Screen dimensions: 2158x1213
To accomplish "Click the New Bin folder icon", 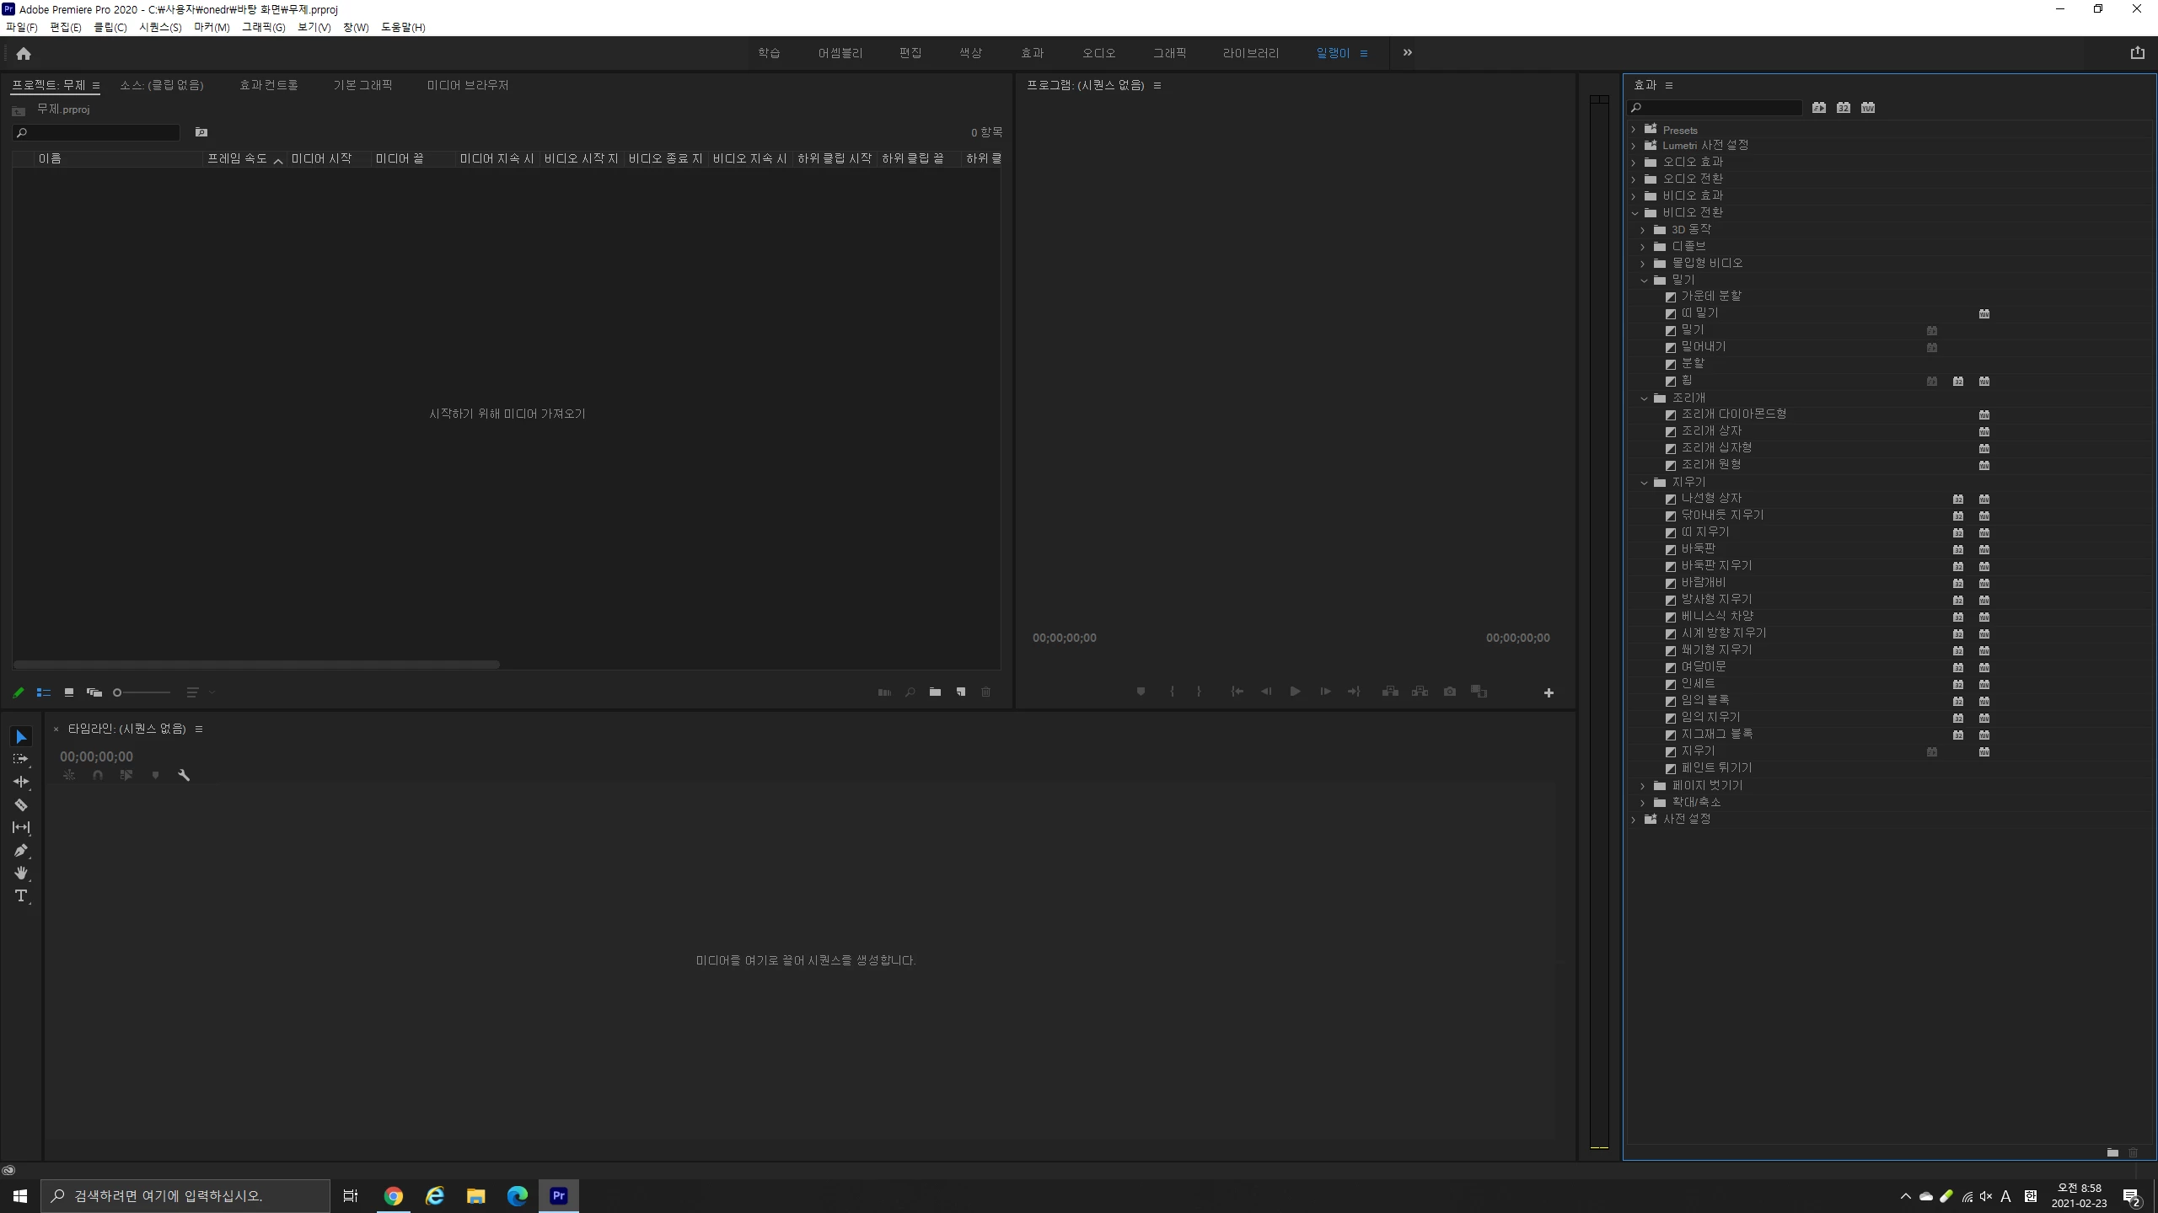I will [x=935, y=692].
